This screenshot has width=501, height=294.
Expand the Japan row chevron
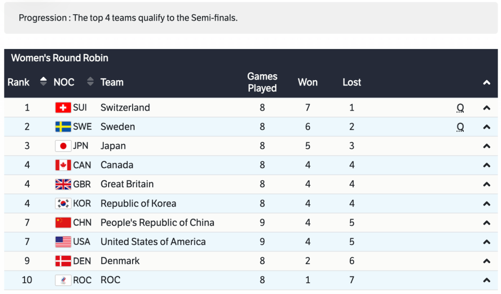click(486, 146)
